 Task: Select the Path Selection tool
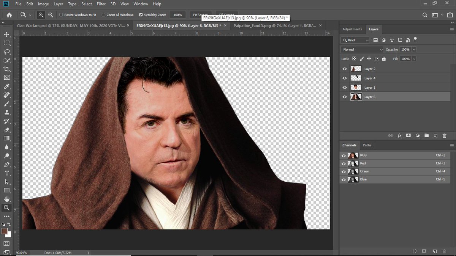point(6,182)
